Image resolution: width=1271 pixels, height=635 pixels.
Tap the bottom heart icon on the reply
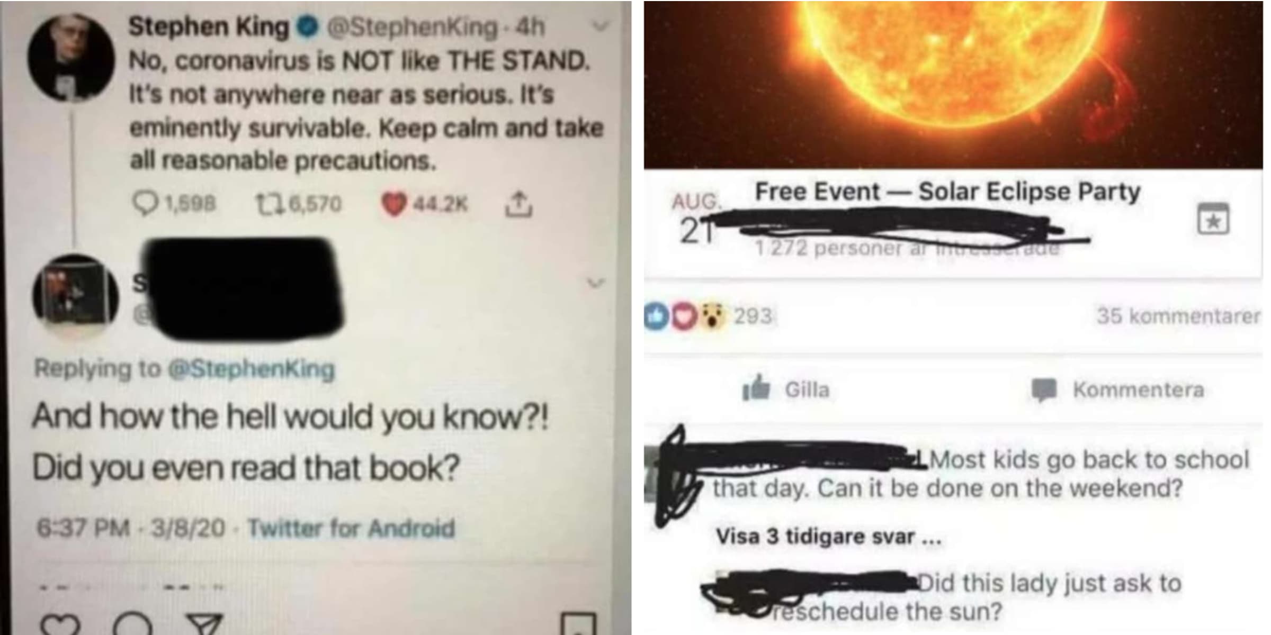(x=60, y=624)
